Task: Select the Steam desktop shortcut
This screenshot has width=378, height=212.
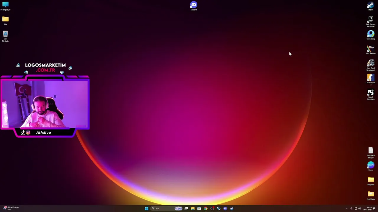Action: [371, 6]
